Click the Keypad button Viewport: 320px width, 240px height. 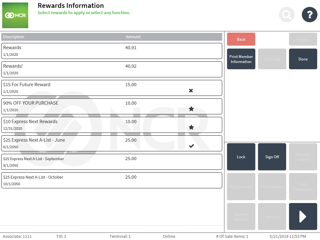click(x=303, y=39)
